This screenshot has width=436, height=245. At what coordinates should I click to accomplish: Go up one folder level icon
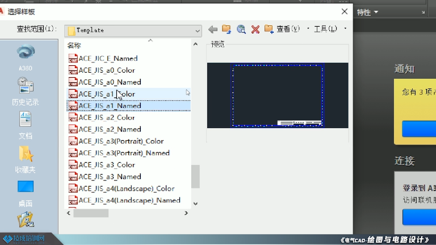pos(227,29)
